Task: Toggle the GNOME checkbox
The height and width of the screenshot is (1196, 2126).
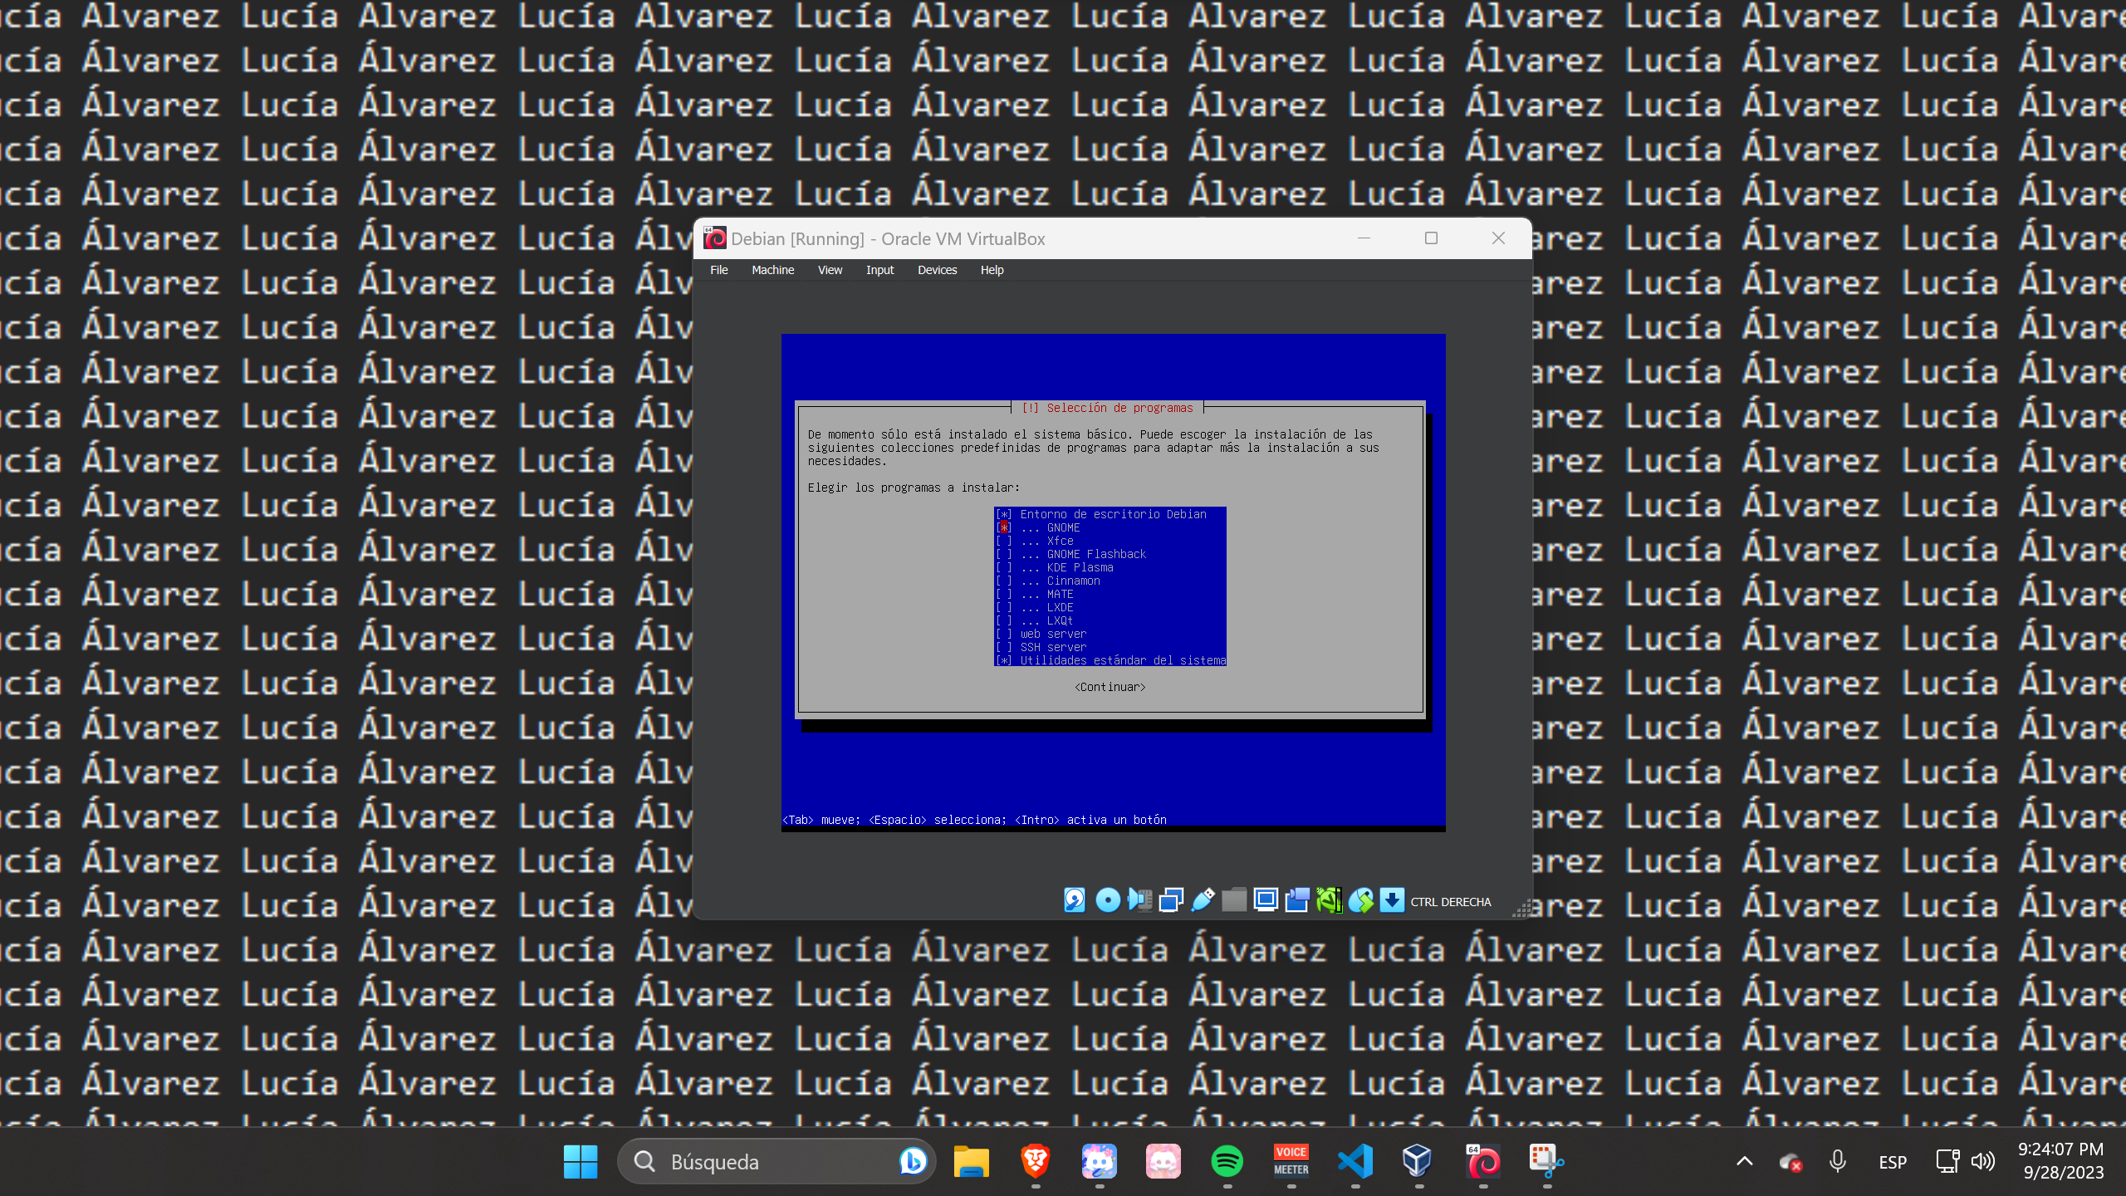Action: [1004, 527]
